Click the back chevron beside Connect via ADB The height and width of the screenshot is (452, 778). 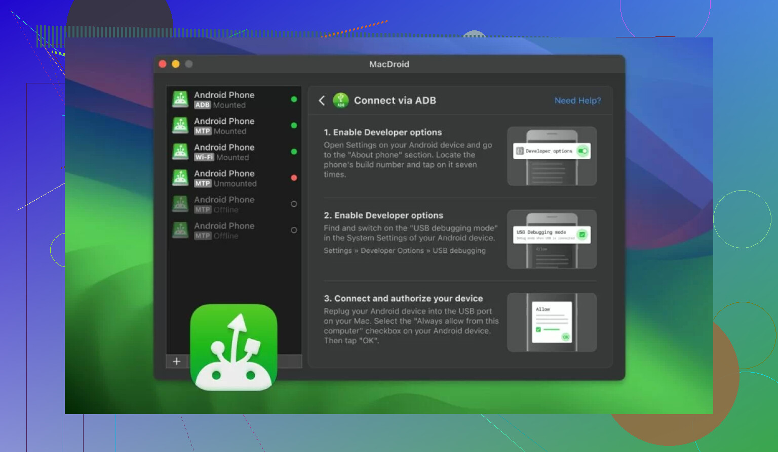[x=322, y=100]
